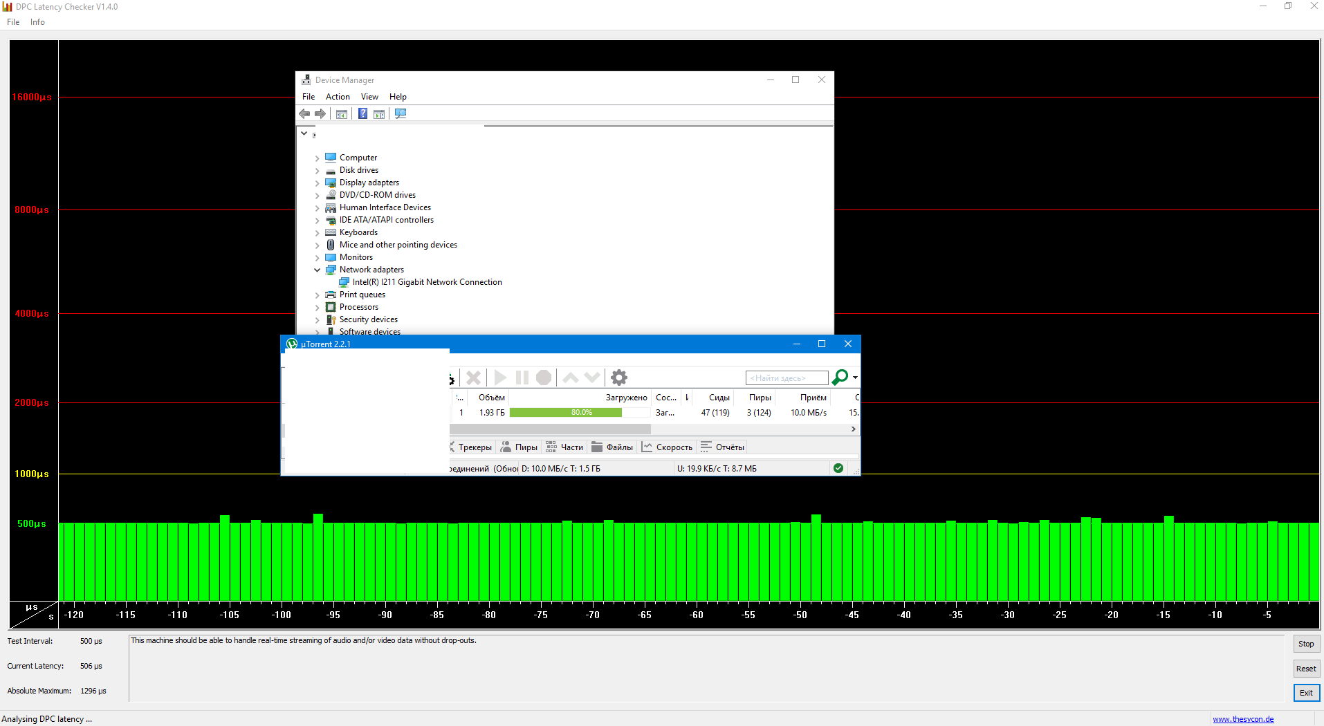The image size is (1324, 726).
Task: Toggle the action pane icon in Device Manager
Action: point(379,114)
